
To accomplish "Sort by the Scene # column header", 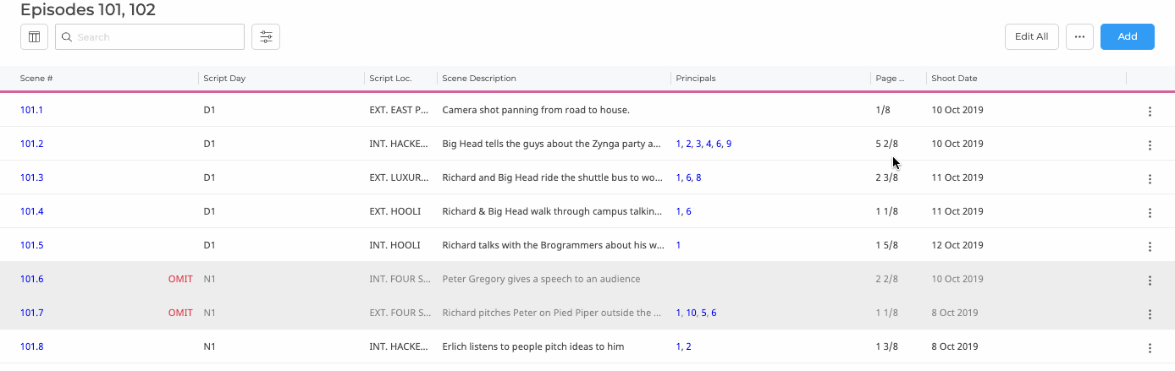I will coord(37,79).
